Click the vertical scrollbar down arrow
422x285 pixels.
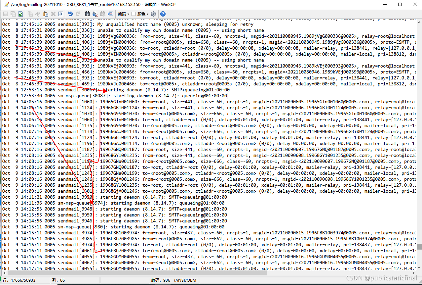pos(419,268)
